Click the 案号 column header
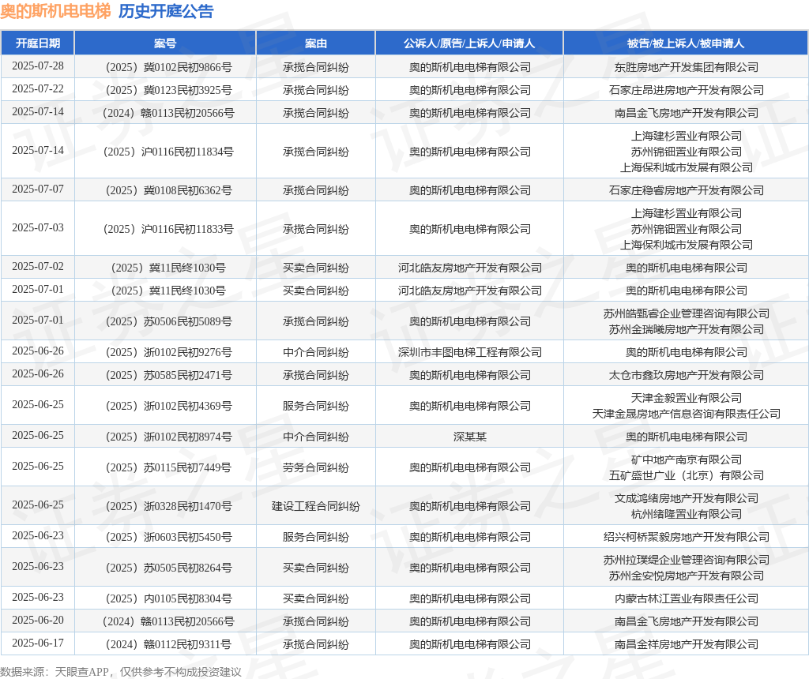809x679 pixels. [165, 43]
